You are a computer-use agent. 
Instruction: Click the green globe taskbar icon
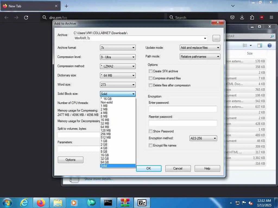coord(91,203)
